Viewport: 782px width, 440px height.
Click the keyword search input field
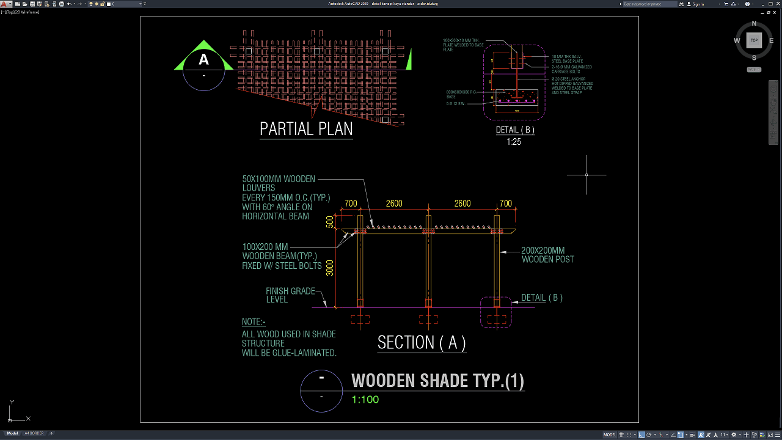coord(649,4)
